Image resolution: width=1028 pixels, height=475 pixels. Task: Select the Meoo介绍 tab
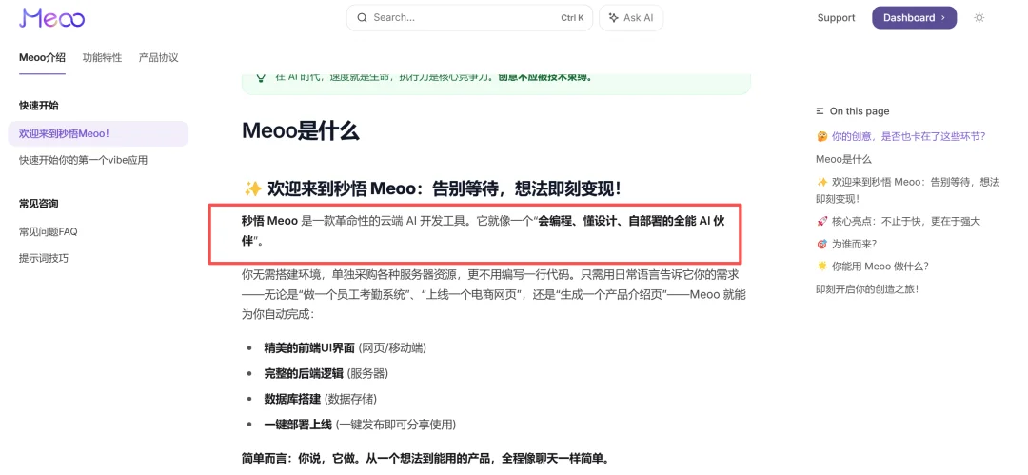[x=42, y=57]
